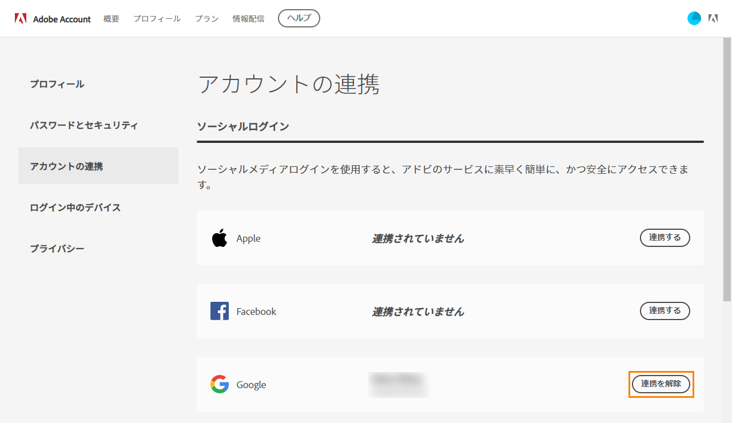Click the Adobe icon at top right

pos(713,18)
